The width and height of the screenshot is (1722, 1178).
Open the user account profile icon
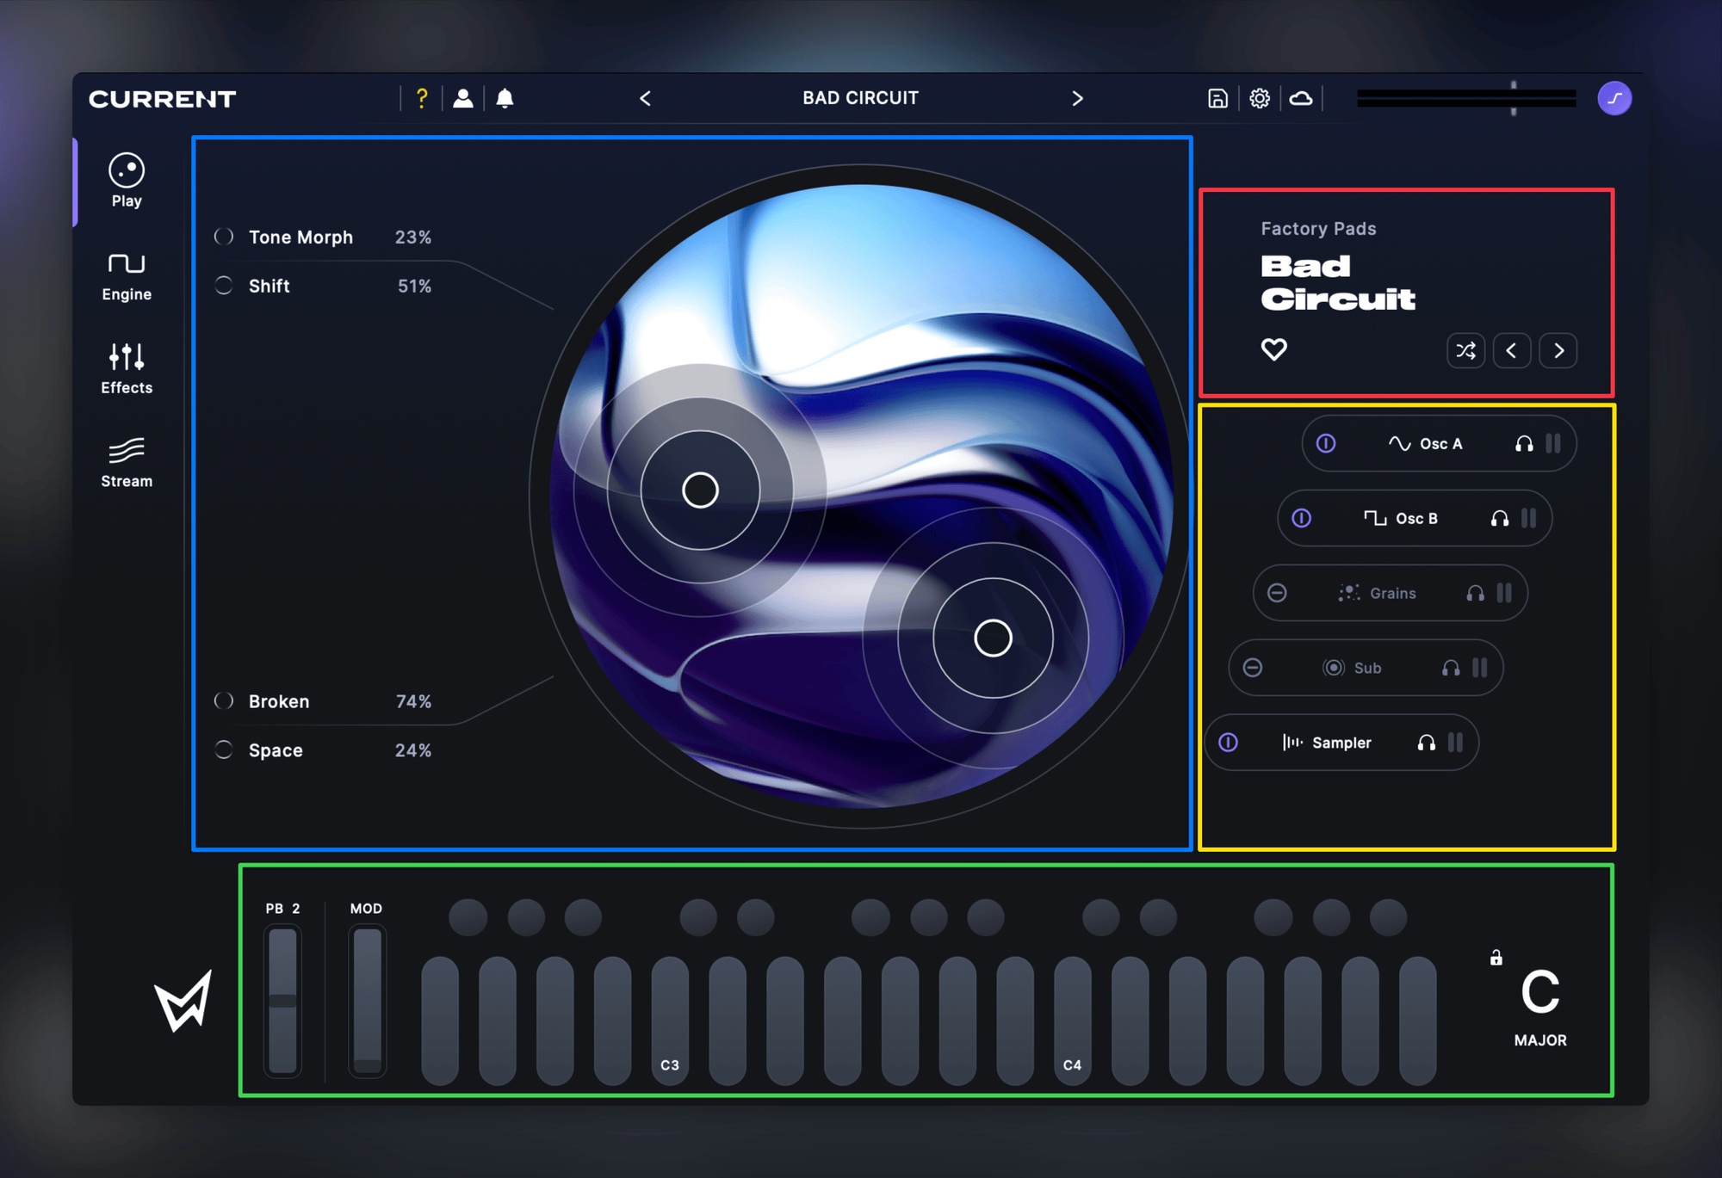pos(463,98)
